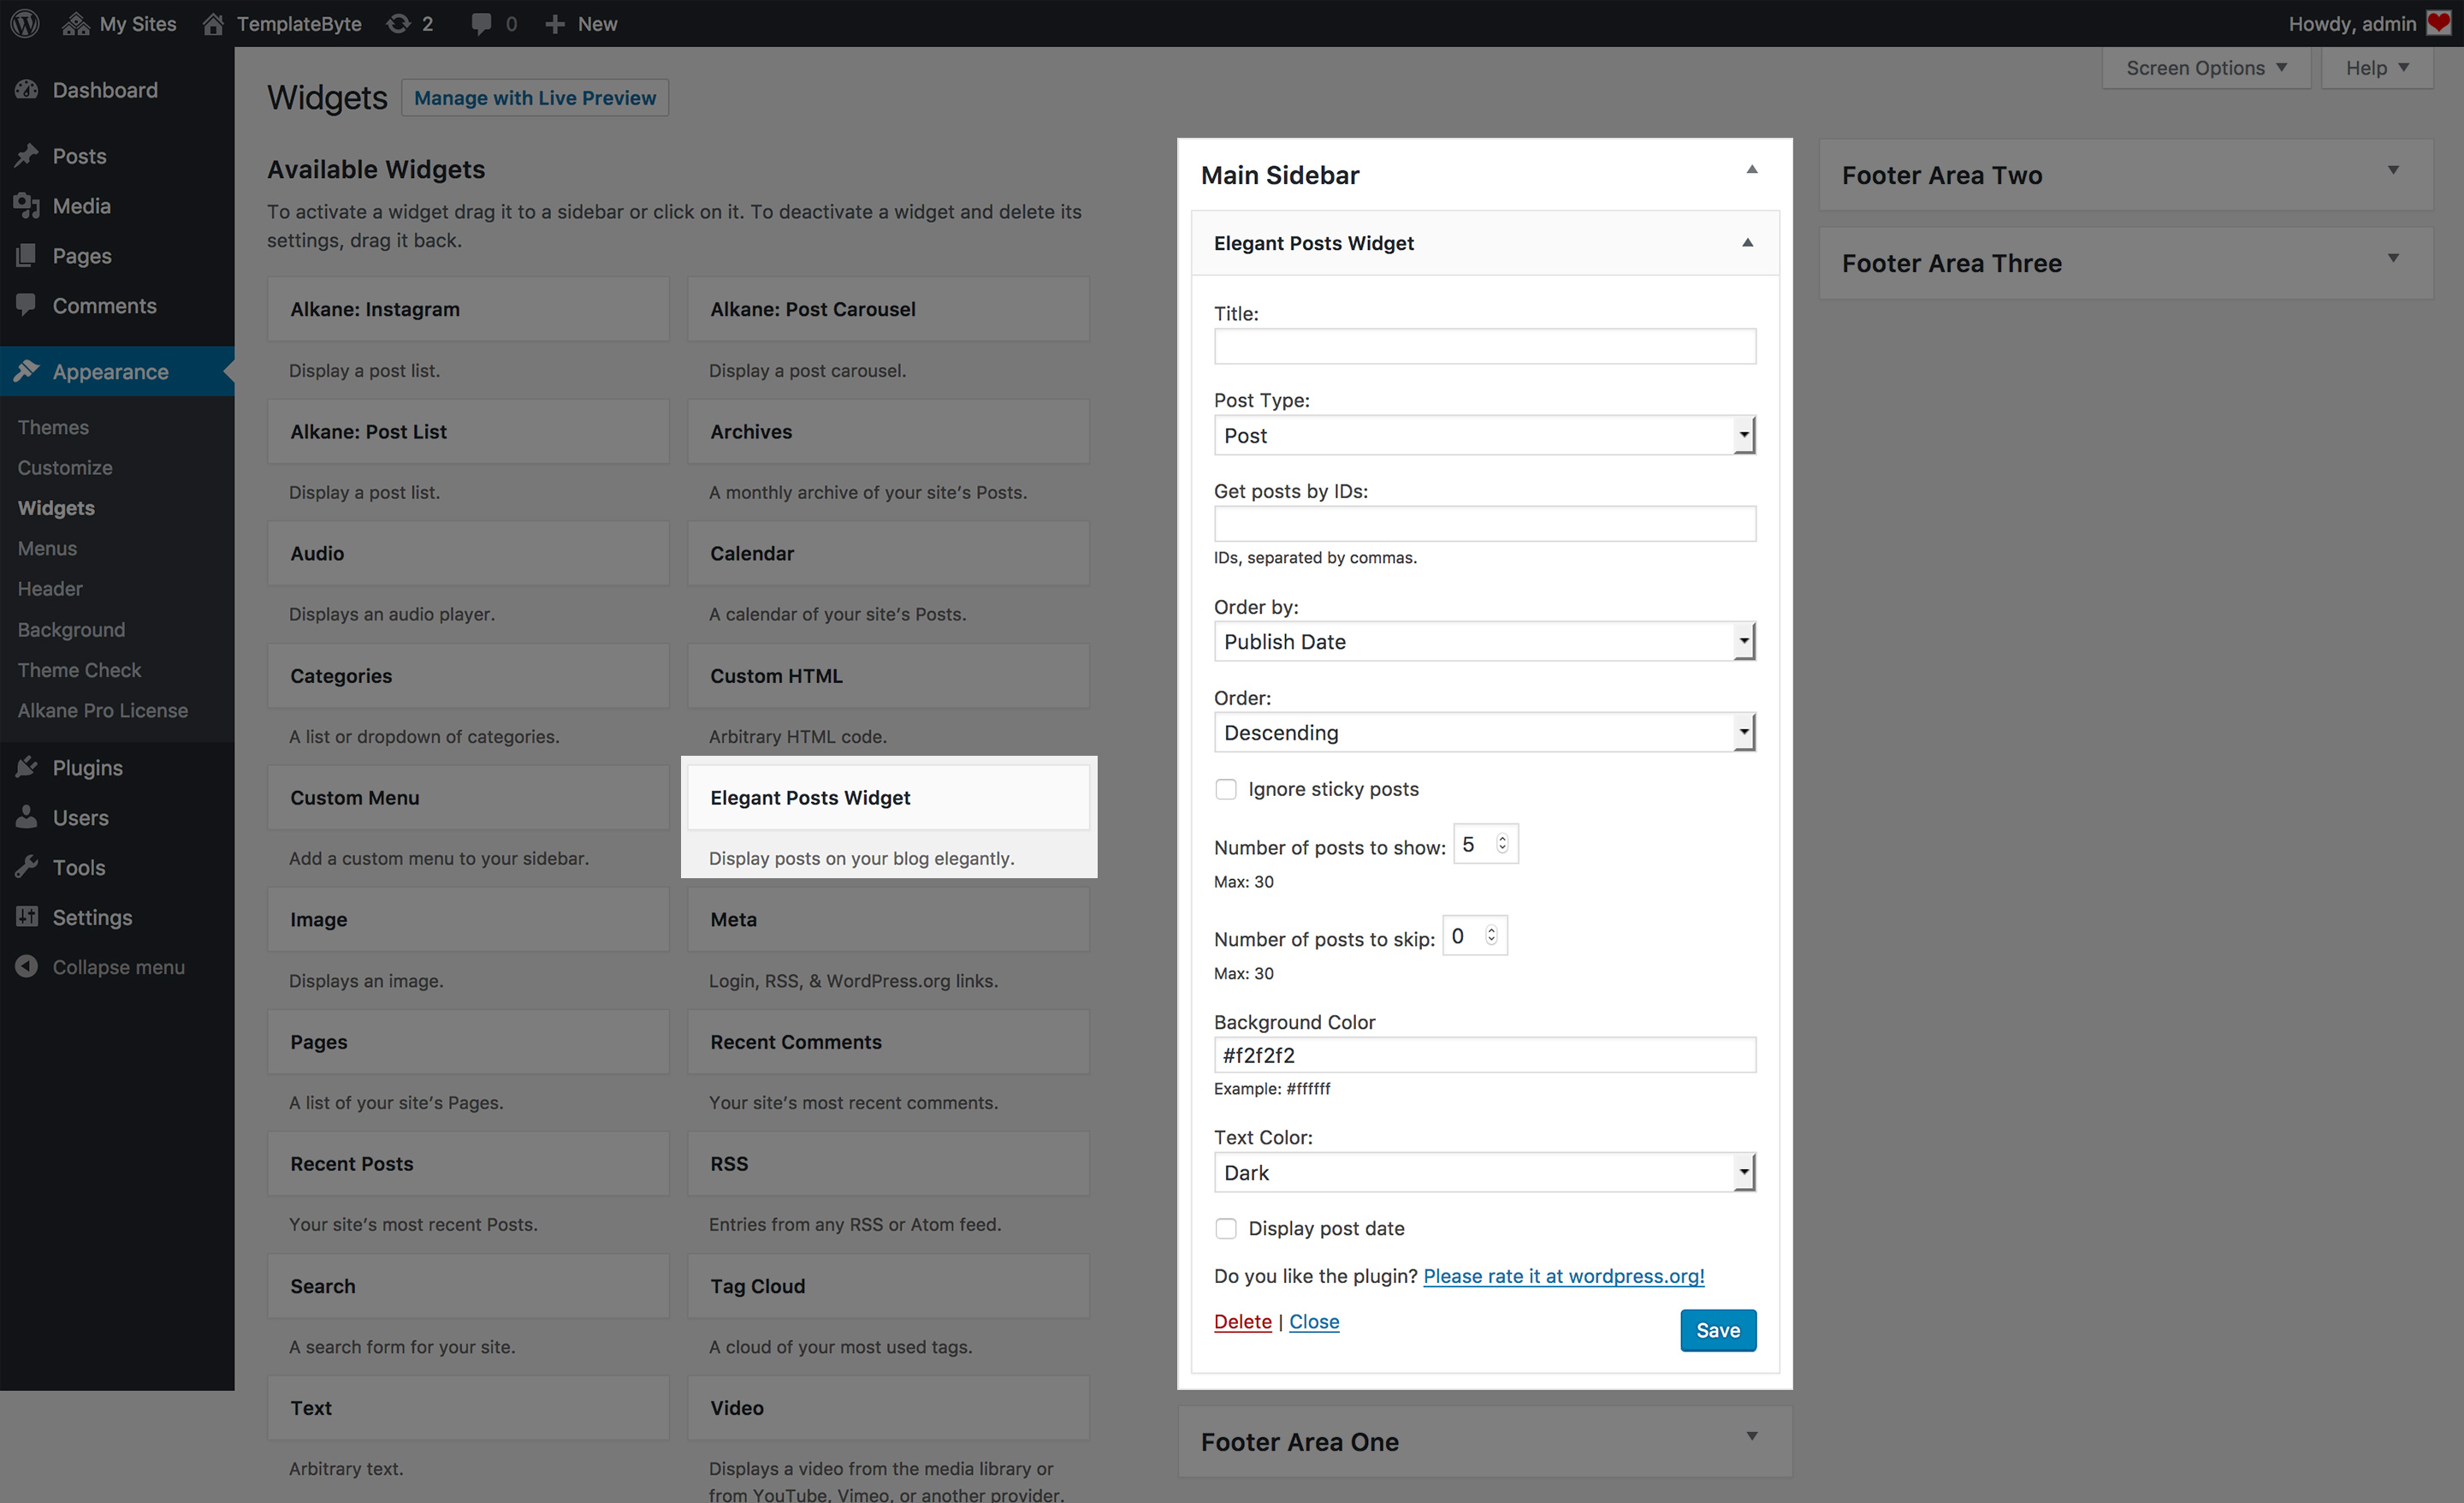Open Background submenu item
The image size is (2464, 1503).
(71, 629)
